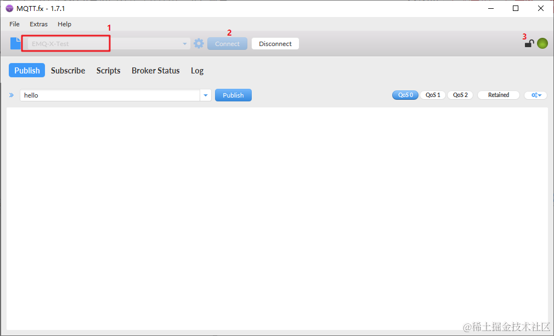Click the Disconnect button
Viewport: 554px width, 336px height.
click(275, 44)
